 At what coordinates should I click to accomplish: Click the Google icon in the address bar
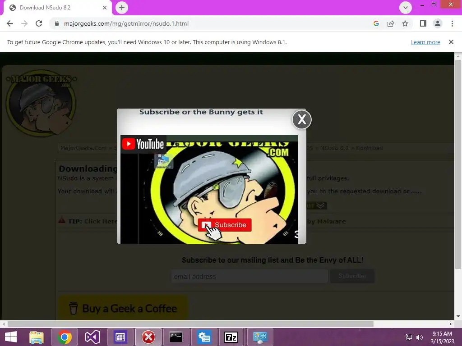(x=376, y=23)
